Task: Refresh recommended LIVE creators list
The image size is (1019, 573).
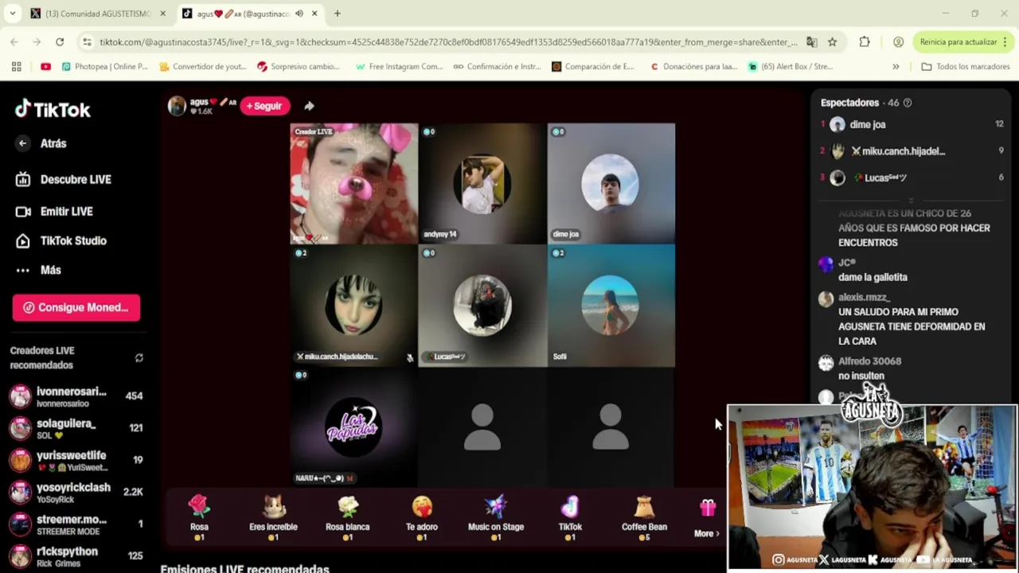Action: tap(139, 358)
